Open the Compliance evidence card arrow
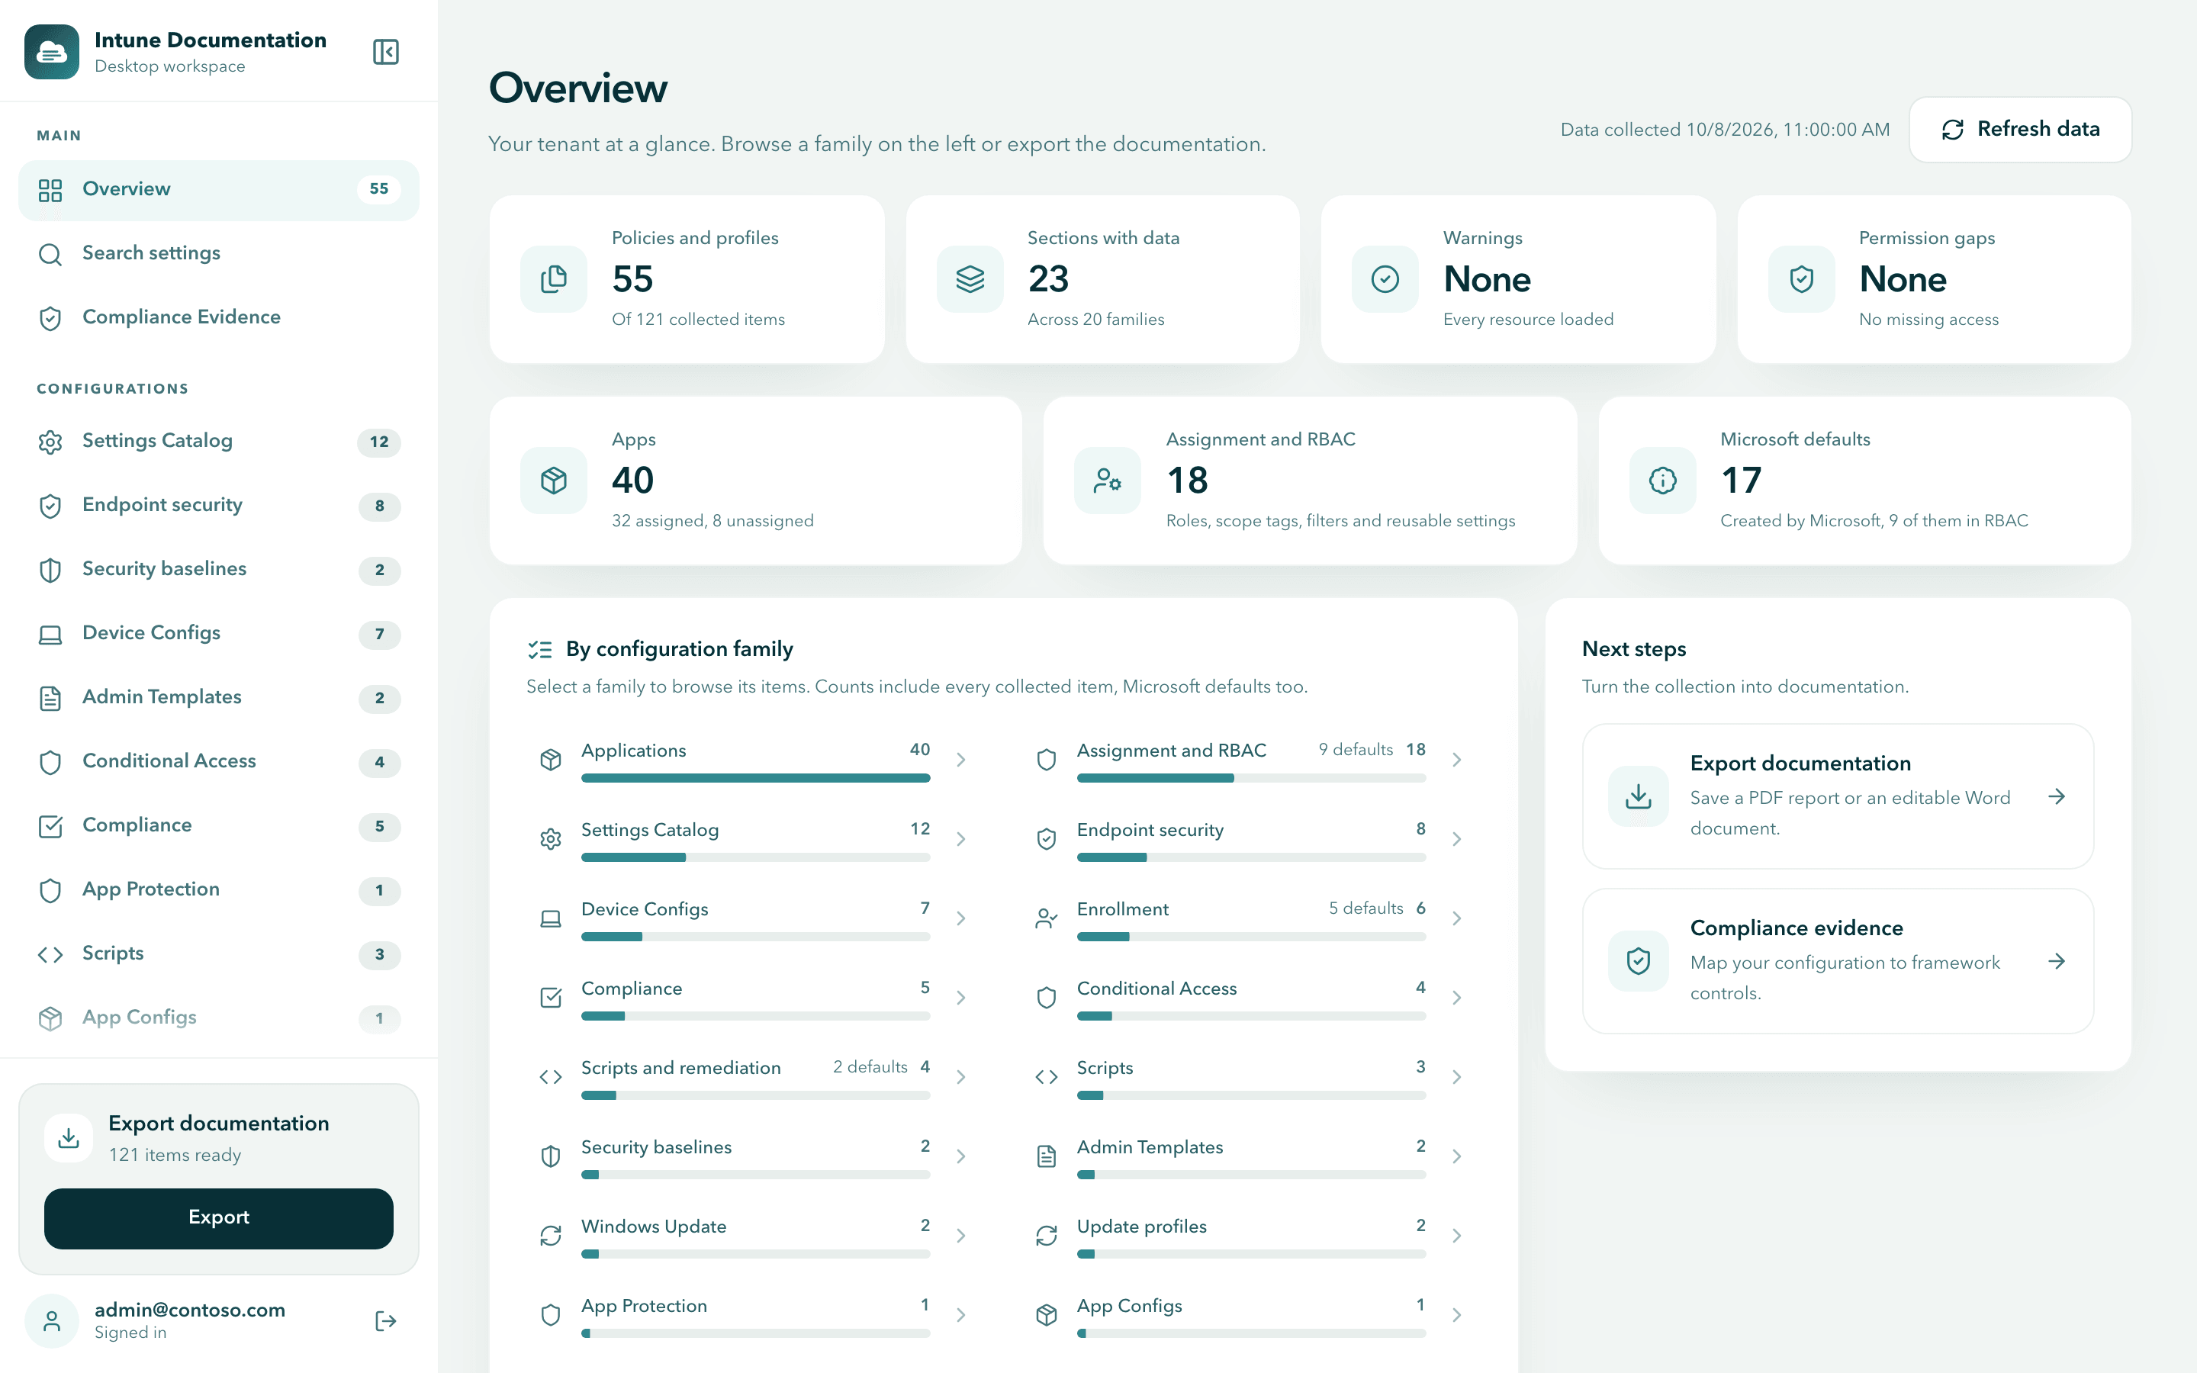This screenshot has width=2197, height=1373. pos(2057,961)
